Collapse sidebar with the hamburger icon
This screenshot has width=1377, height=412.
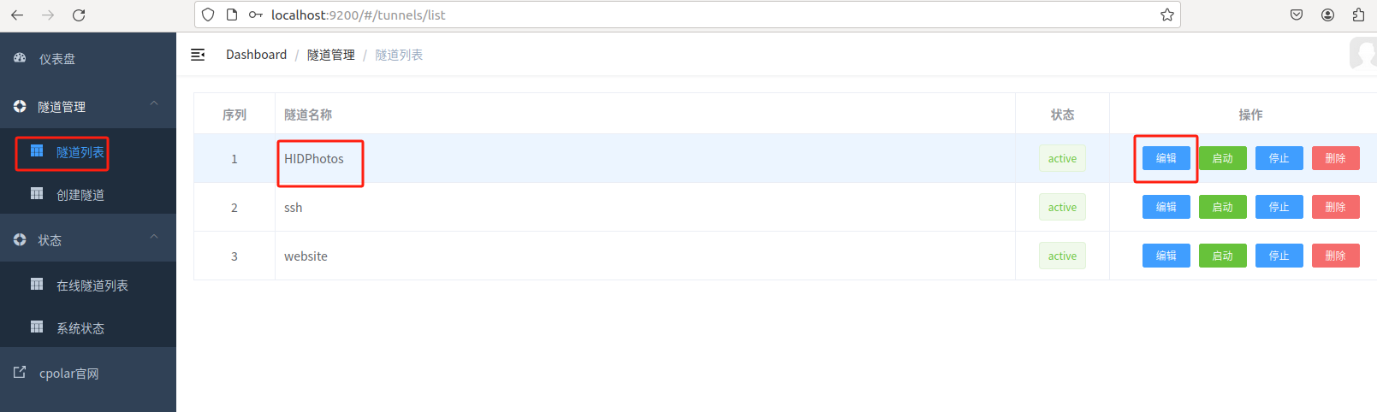198,55
